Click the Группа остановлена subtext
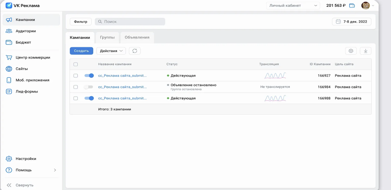The height and width of the screenshot is (190, 391). pos(186,89)
